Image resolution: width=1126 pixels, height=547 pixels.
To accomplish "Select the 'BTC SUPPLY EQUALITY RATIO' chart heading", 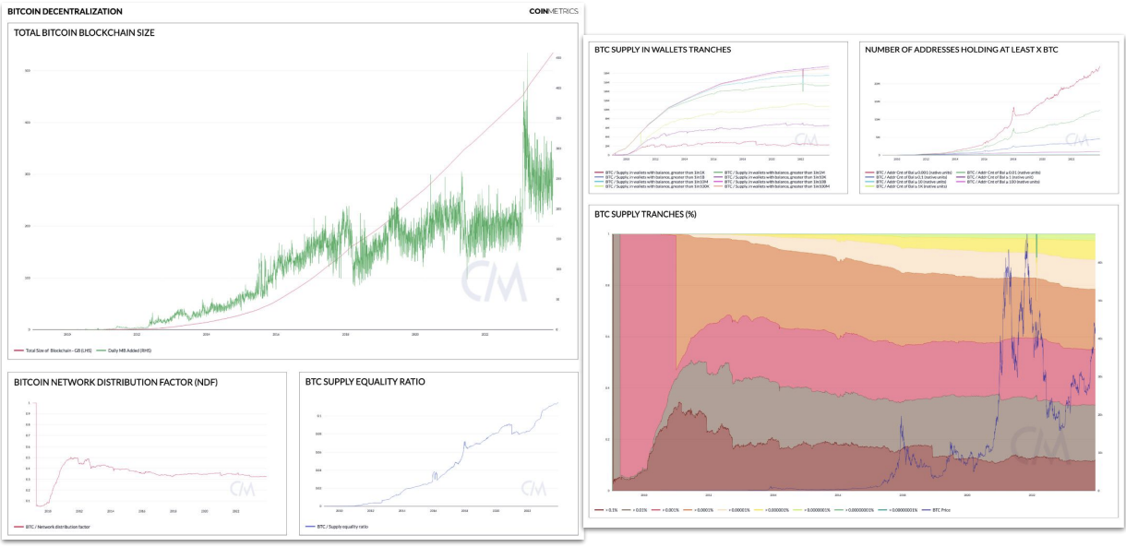I will (365, 381).
